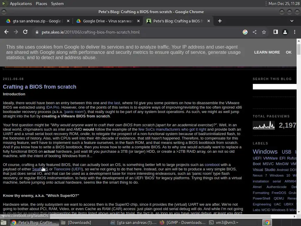Click the pageviews sparkline chart
Screen dimensions: 301x226
click(264, 125)
